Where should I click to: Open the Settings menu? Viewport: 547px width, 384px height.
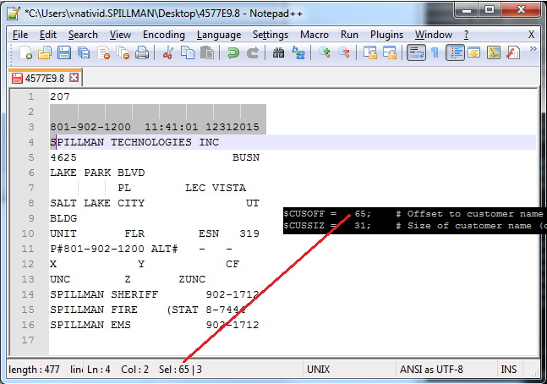click(x=271, y=35)
